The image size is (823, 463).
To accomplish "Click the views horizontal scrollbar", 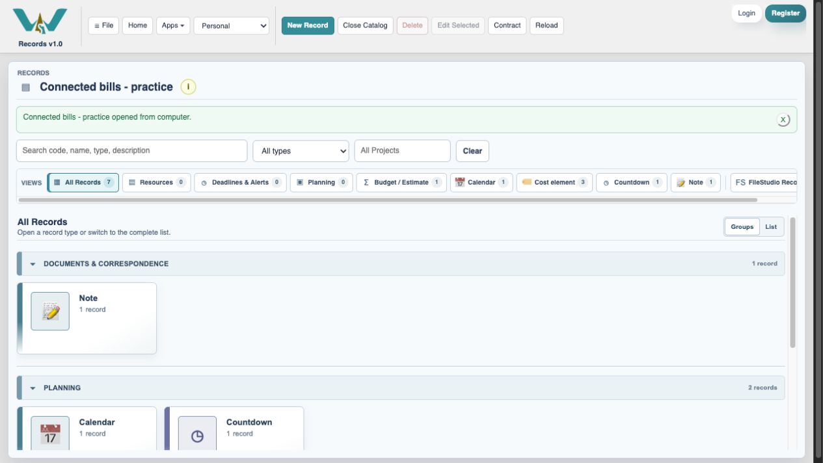I will (x=388, y=200).
